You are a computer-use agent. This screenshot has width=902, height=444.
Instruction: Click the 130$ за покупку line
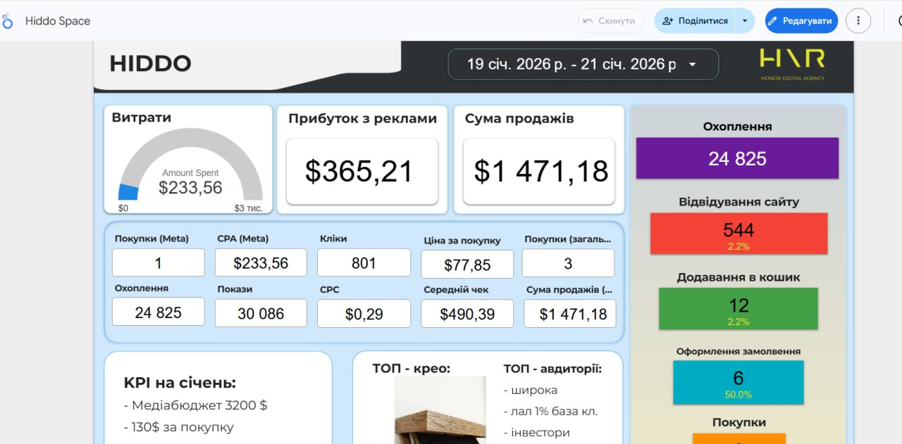tap(178, 427)
